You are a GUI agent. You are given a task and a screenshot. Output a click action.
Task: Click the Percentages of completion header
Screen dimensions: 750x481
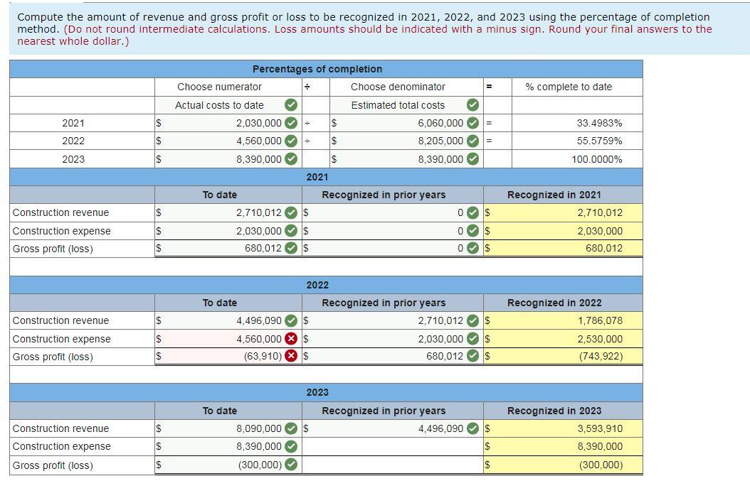click(x=317, y=68)
